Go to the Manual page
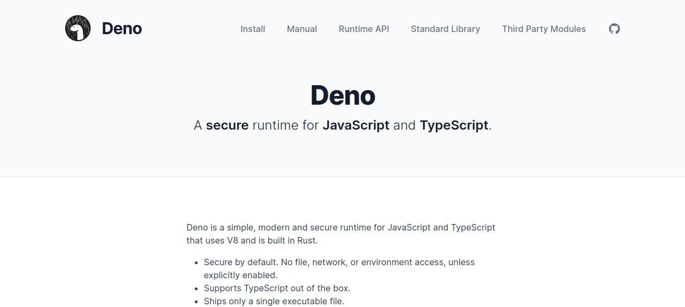This screenshot has height=307, width=685. (x=302, y=29)
